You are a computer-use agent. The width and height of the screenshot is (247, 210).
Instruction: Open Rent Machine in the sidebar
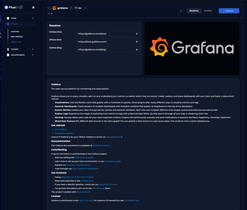click(x=17, y=37)
